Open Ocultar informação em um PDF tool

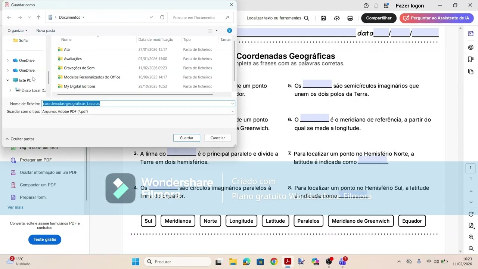tap(48, 172)
